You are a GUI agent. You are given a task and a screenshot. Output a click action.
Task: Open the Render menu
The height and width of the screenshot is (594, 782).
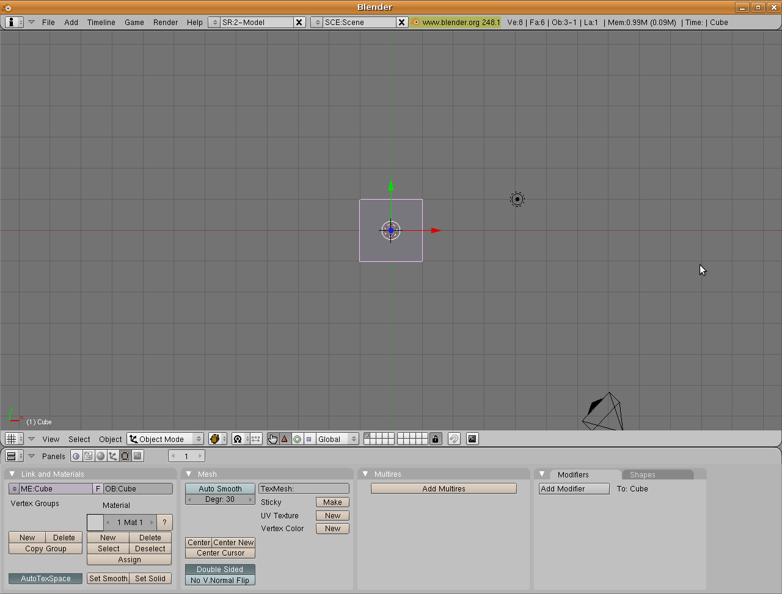pos(166,23)
